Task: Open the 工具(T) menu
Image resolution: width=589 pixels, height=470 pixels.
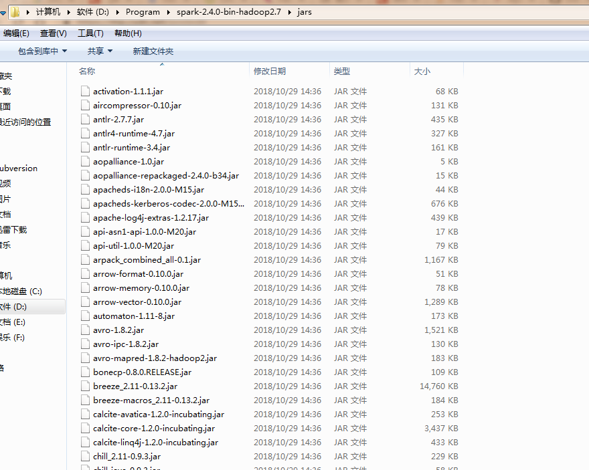Action: click(90, 33)
